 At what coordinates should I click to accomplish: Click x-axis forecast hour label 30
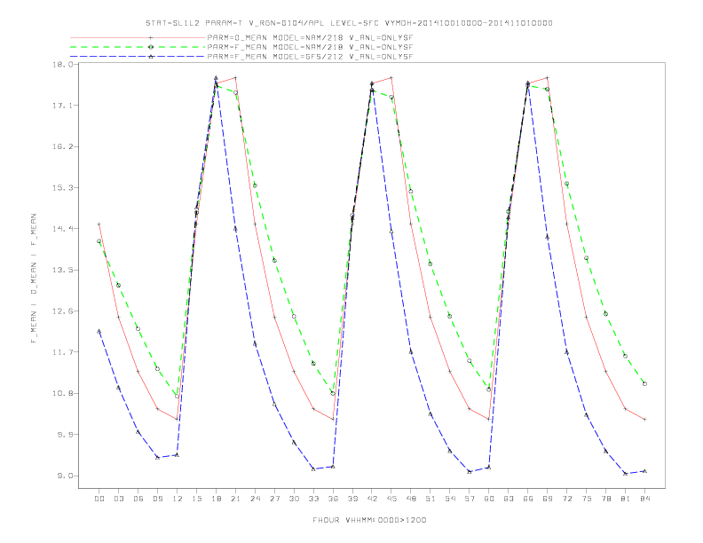pyautogui.click(x=294, y=499)
